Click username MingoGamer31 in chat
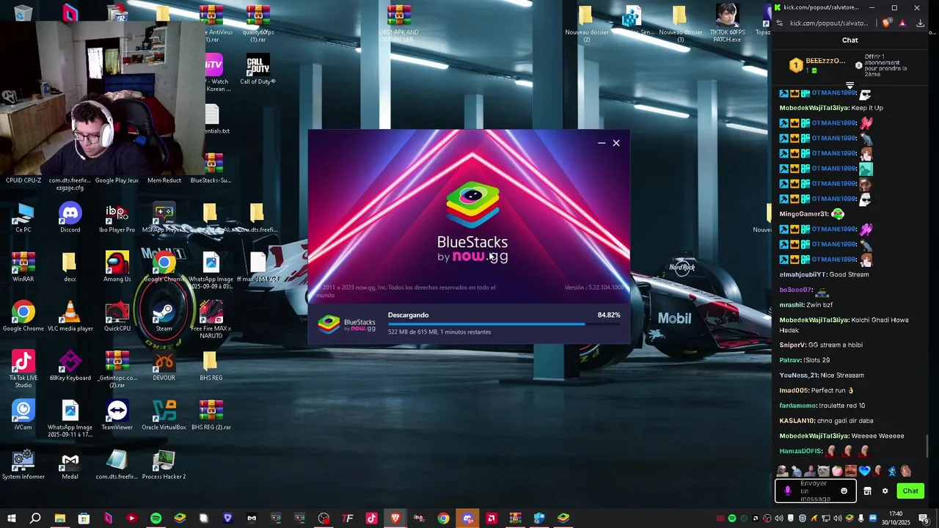Screen dimensions: 939x528 pyautogui.click(x=804, y=214)
